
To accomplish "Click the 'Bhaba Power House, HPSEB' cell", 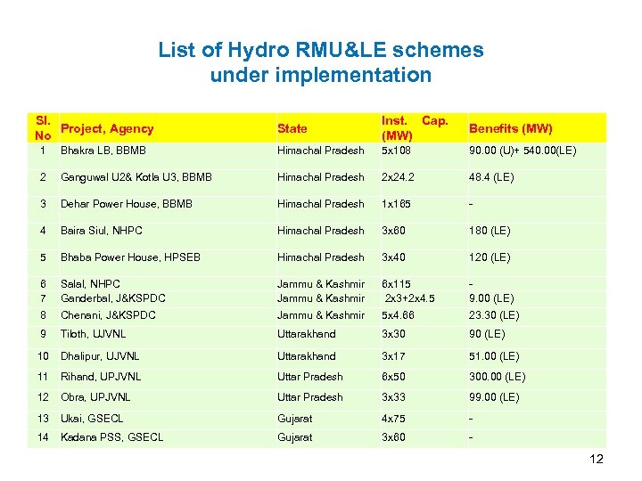I will point(130,257).
